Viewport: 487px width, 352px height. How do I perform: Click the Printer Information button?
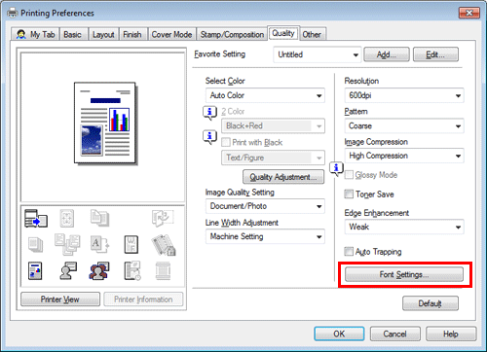[x=143, y=299]
